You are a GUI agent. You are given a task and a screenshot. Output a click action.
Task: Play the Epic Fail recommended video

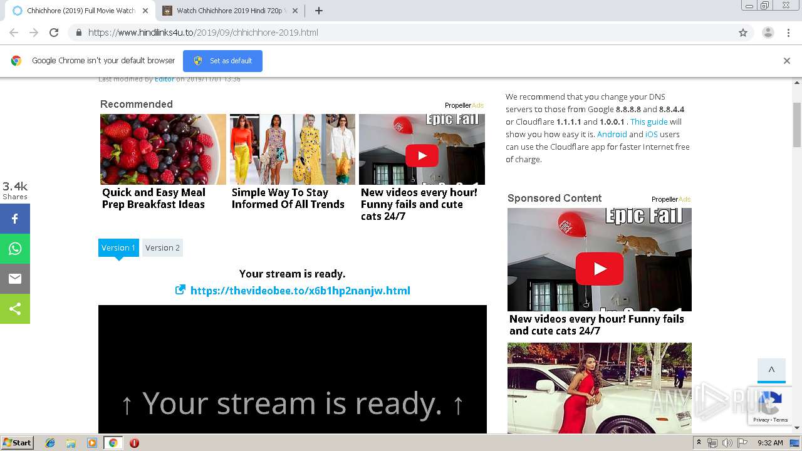pos(422,155)
